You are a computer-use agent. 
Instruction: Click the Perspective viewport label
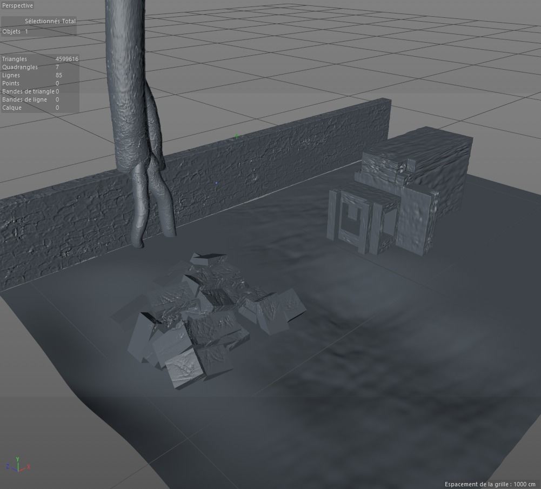[17, 5]
